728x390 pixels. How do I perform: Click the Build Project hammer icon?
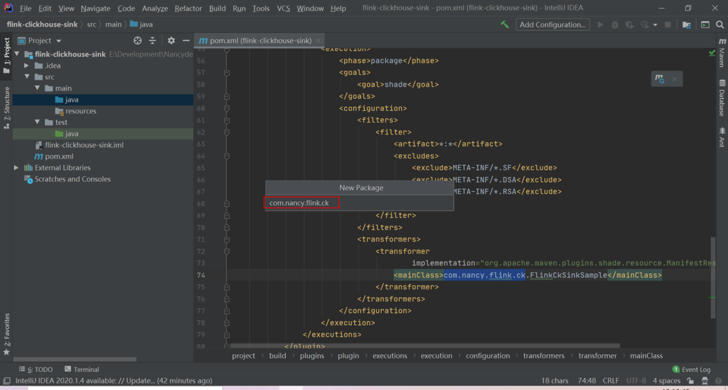pyautogui.click(x=505, y=25)
